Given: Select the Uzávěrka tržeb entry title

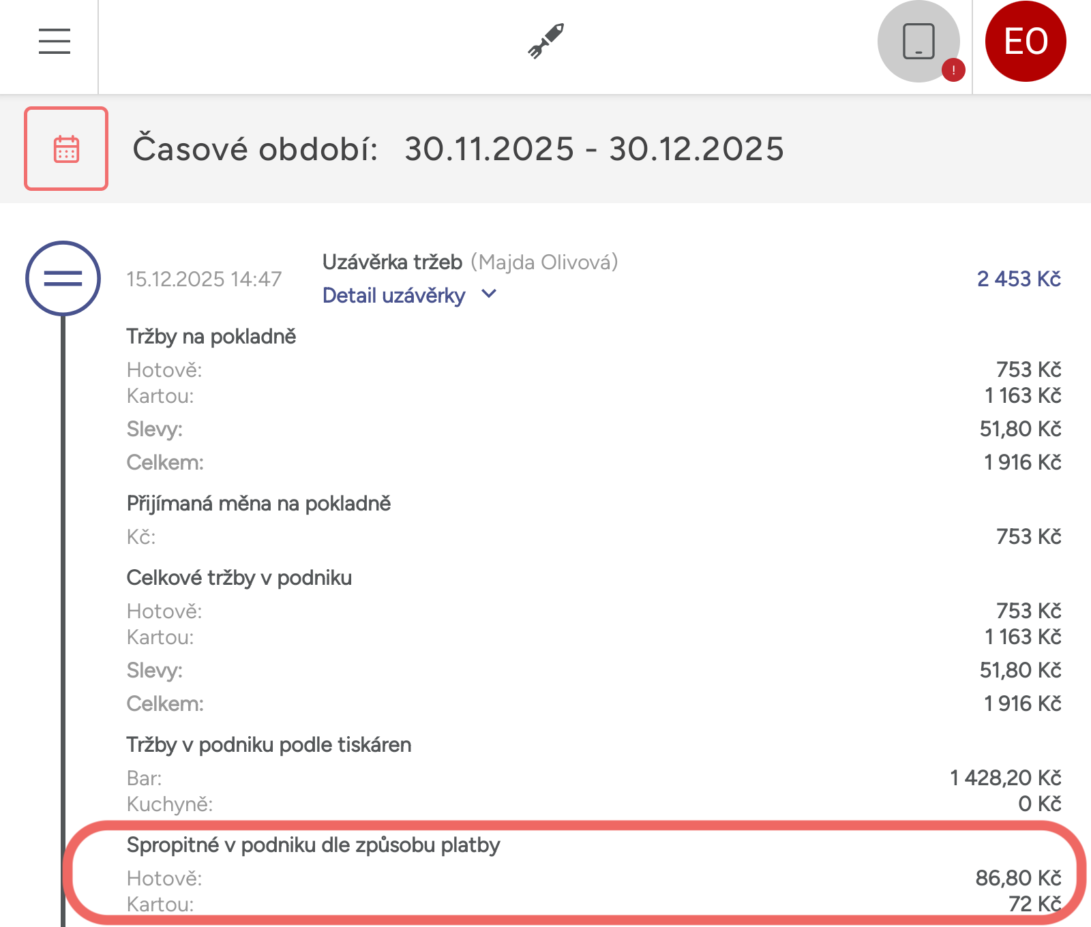Looking at the screenshot, I should pyautogui.click(x=392, y=262).
